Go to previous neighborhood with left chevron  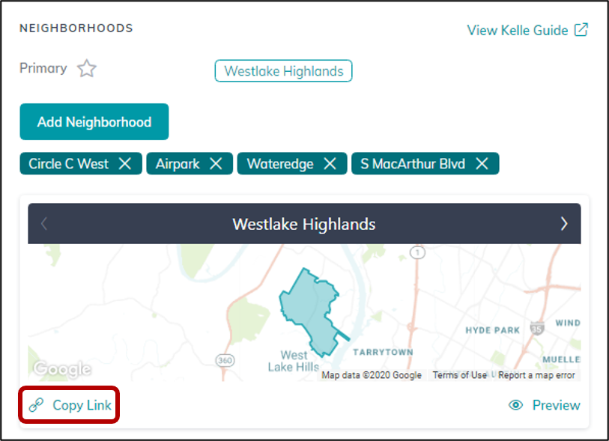click(x=44, y=224)
